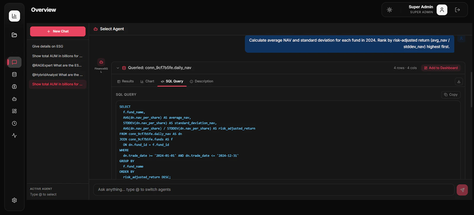Click the user avatar beside the chat message
This screenshot has width=474, height=215.
pos(461,38)
